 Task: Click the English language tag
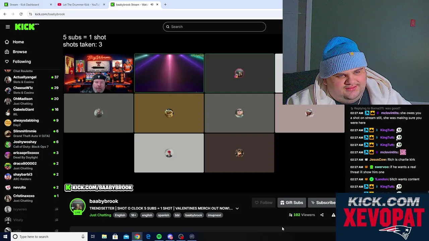[120, 215]
